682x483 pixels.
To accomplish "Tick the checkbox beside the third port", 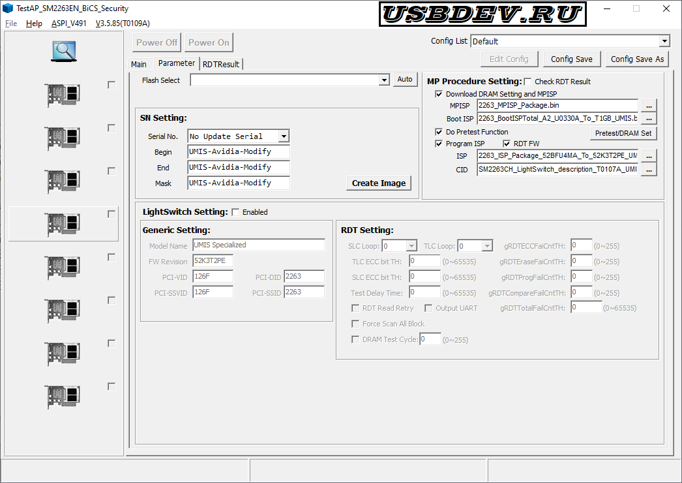I will pyautogui.click(x=111, y=171).
